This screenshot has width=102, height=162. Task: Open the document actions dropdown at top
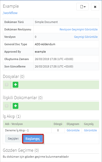(x=82, y=7)
